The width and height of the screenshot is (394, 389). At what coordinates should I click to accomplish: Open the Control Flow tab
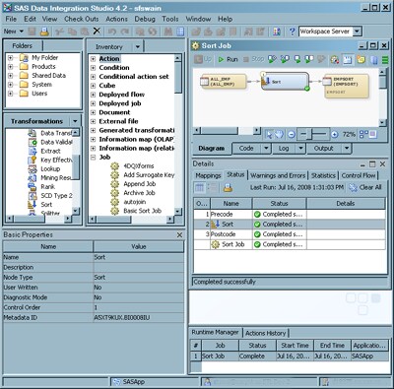click(359, 175)
